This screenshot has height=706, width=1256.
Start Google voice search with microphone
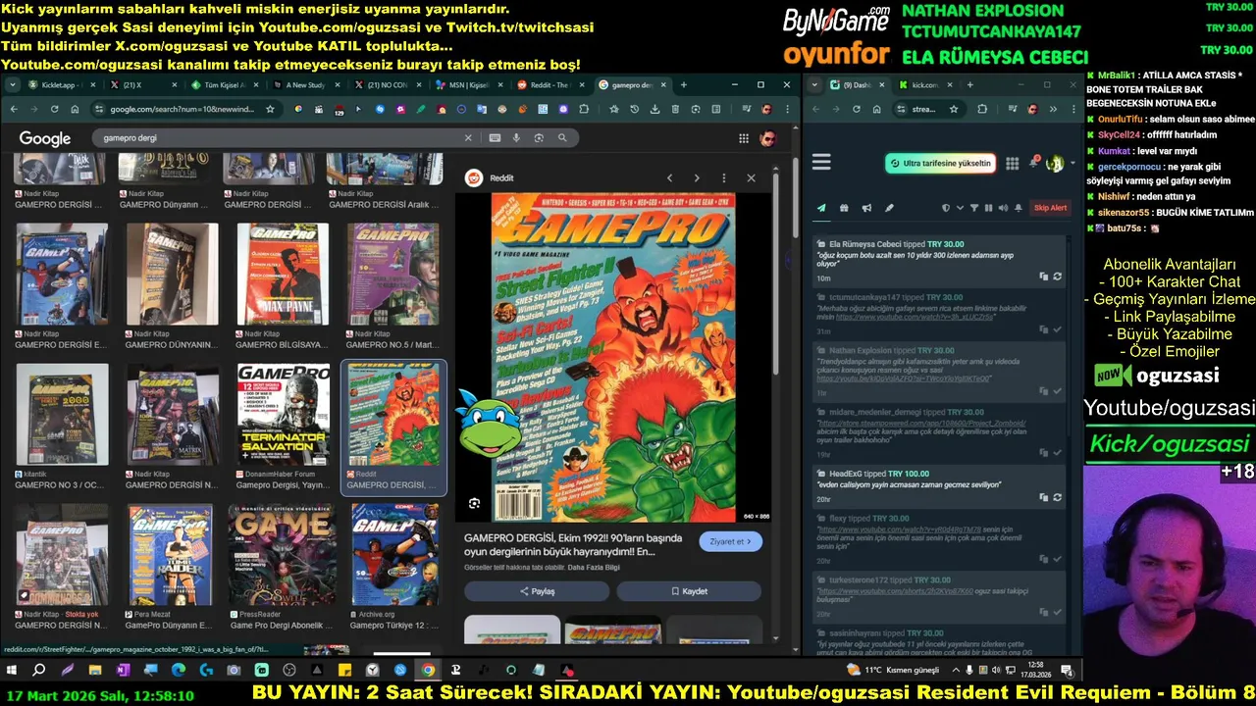point(516,138)
